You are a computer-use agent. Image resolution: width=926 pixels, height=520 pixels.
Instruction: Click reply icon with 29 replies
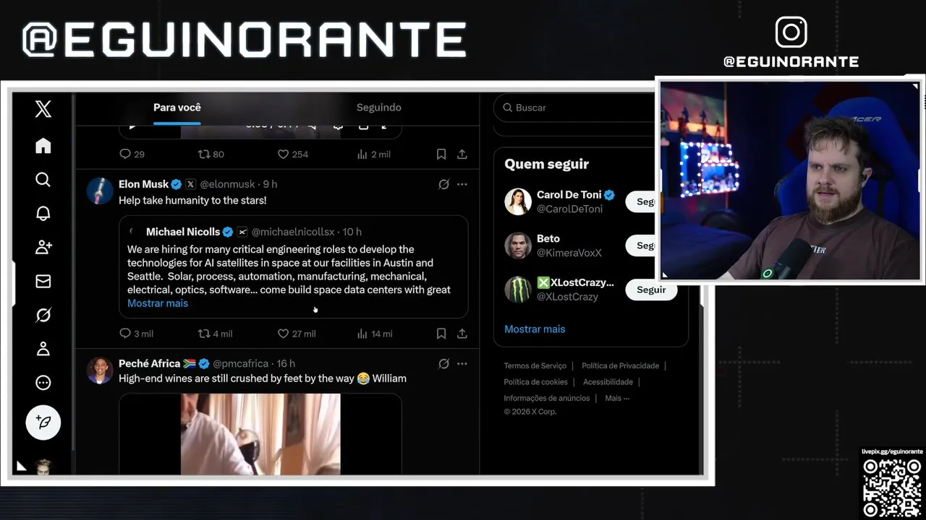point(125,154)
